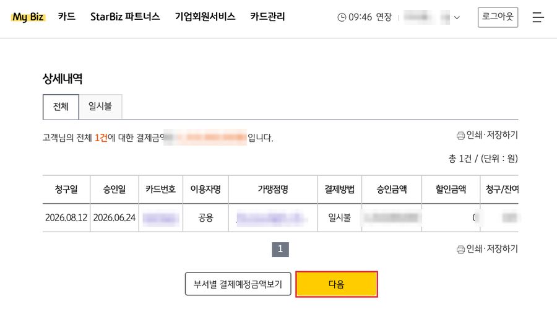Viewport: 557px width, 314px height.
Task: Click 부서별 결제예정금액보기 button
Action: (x=238, y=284)
